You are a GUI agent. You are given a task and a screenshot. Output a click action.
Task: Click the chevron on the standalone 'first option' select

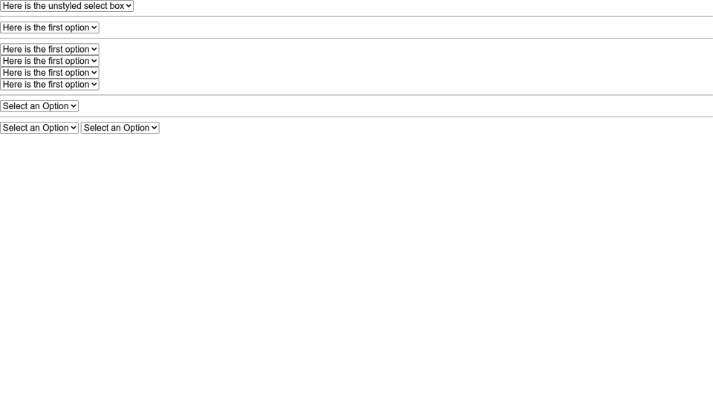[x=94, y=27]
